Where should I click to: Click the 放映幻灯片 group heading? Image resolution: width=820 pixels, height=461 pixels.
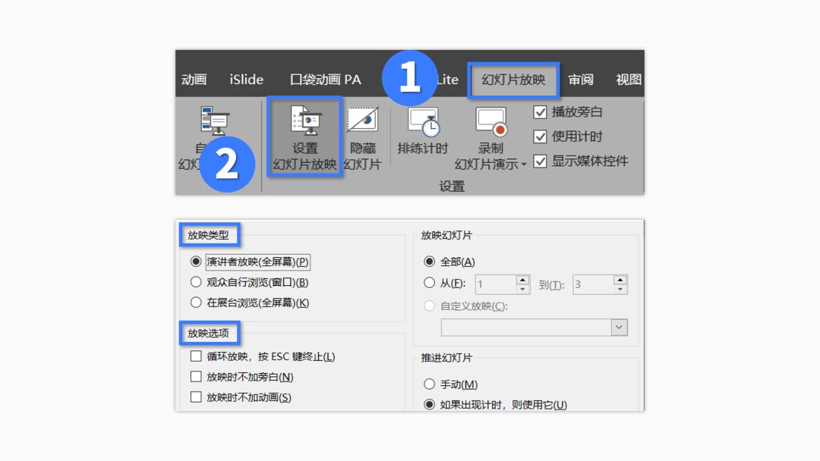446,236
